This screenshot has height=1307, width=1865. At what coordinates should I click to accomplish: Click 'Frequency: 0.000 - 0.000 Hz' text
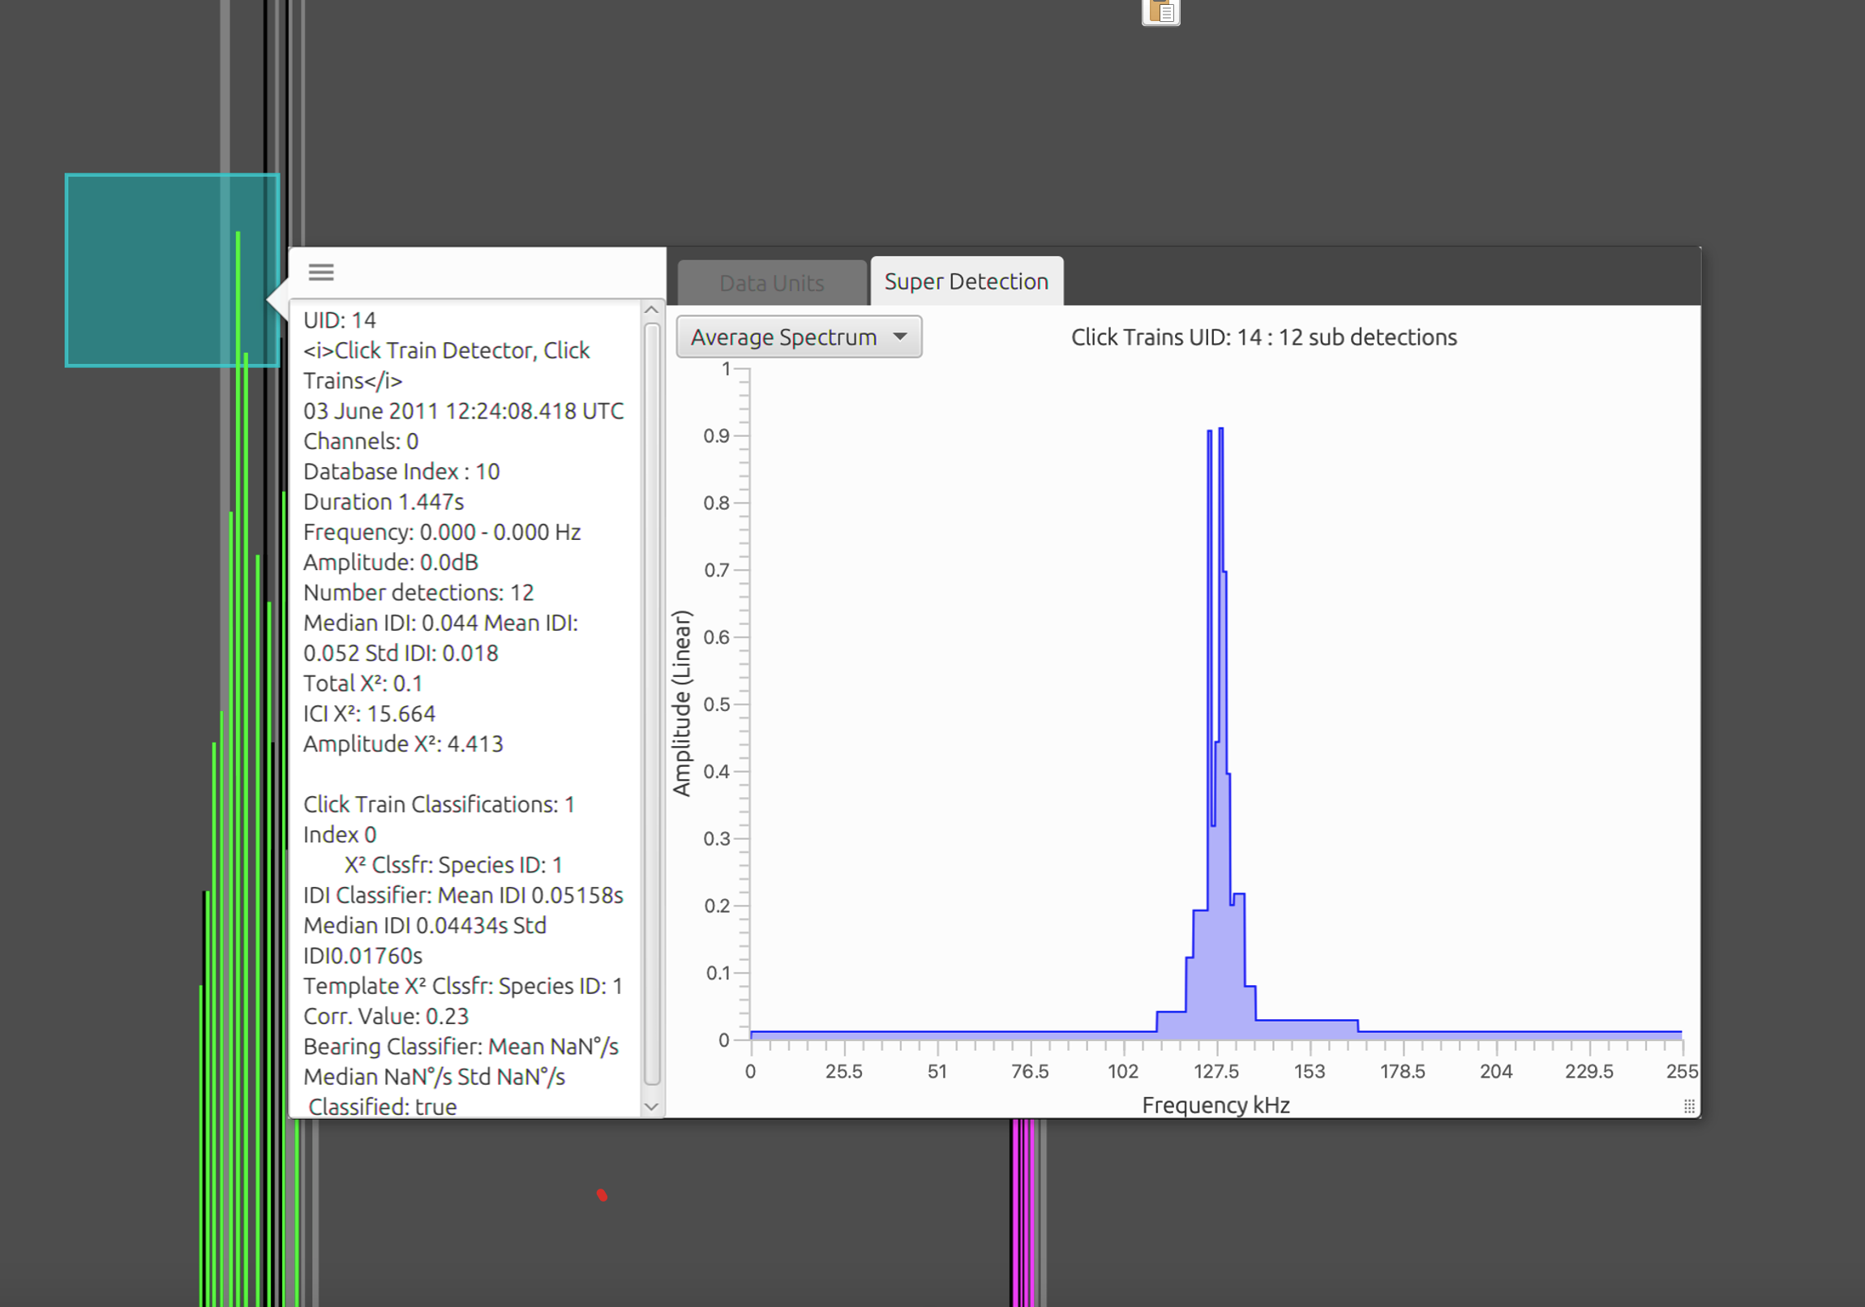442,532
